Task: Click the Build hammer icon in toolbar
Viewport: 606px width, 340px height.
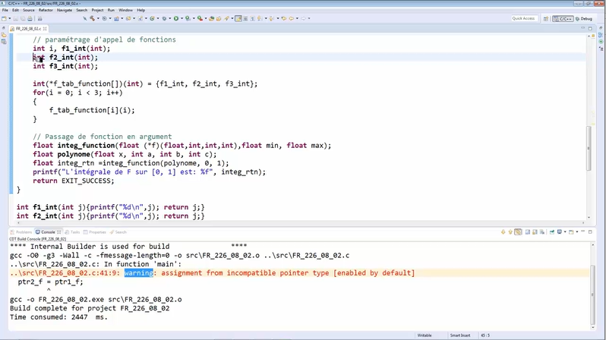Action: coord(92,18)
